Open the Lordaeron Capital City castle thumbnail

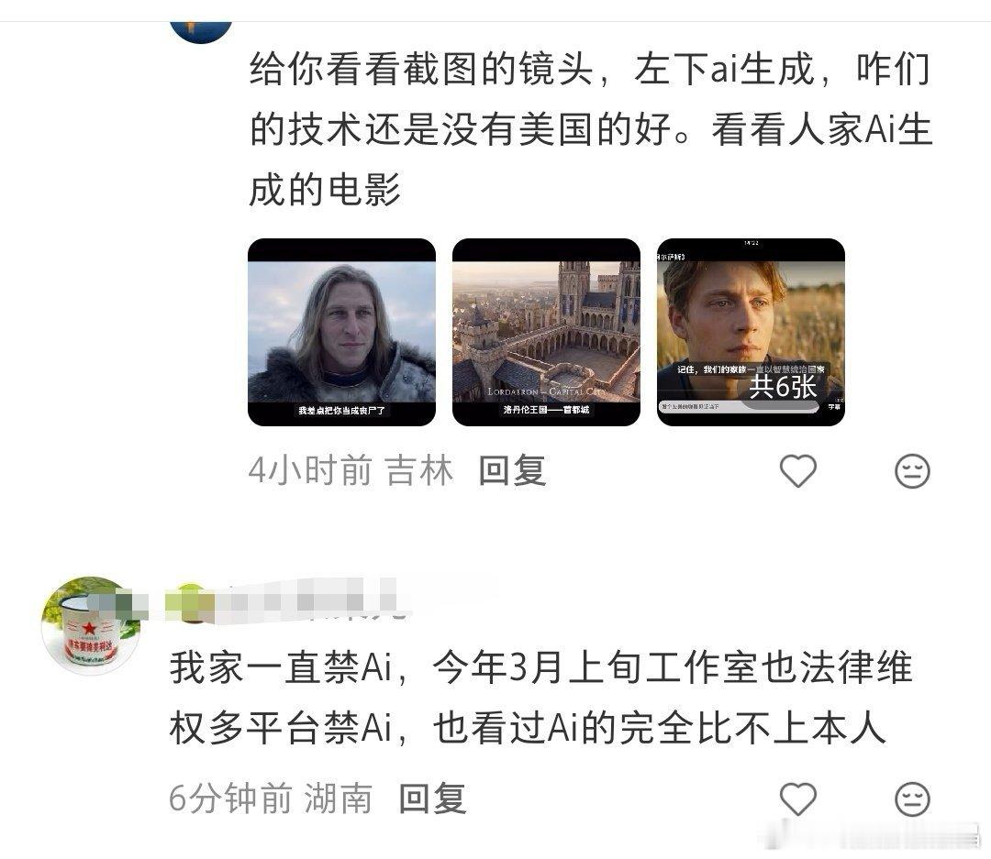(x=546, y=332)
